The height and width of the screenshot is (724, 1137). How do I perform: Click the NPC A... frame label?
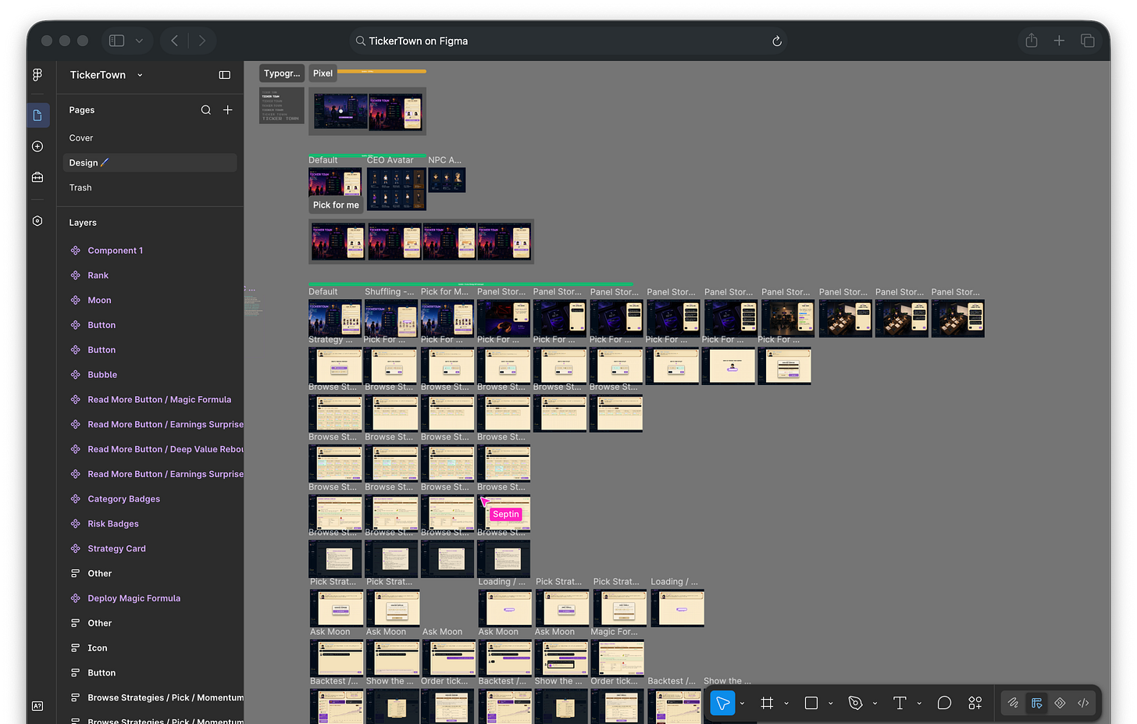coord(444,160)
